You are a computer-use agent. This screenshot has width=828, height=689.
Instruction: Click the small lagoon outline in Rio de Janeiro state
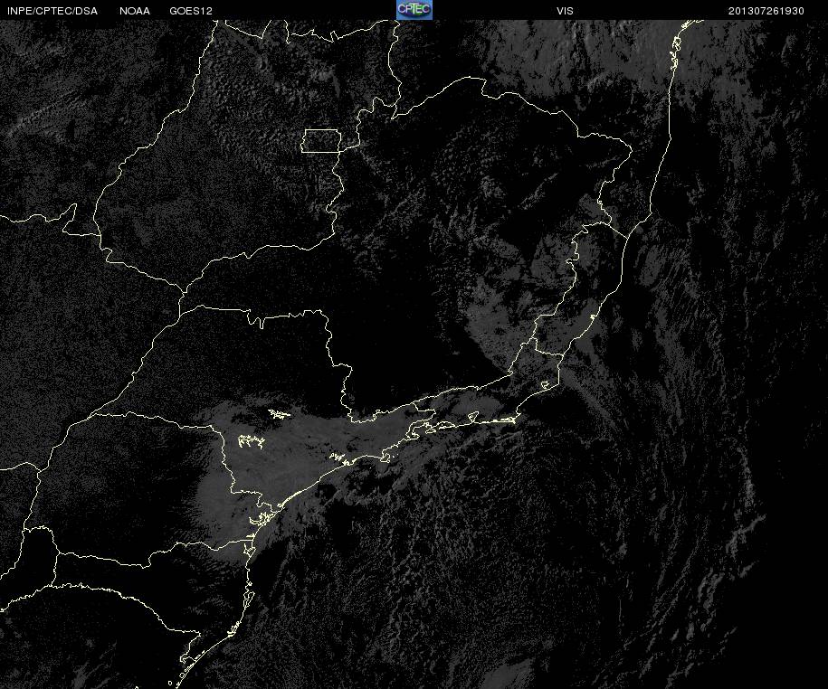coord(547,385)
